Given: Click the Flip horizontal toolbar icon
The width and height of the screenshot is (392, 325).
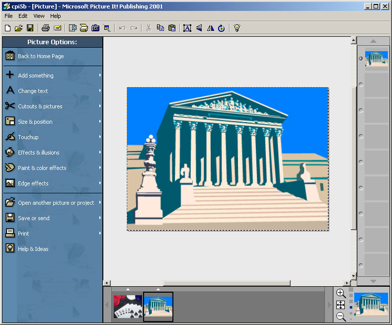Looking at the screenshot, I should (210, 28).
